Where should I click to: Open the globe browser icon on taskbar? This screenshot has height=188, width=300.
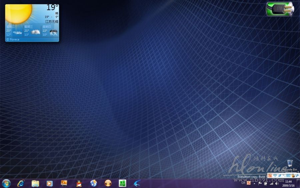(x=94, y=183)
